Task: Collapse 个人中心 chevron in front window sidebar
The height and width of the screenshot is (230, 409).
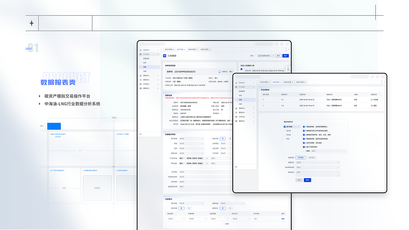Action: (x=254, y=87)
